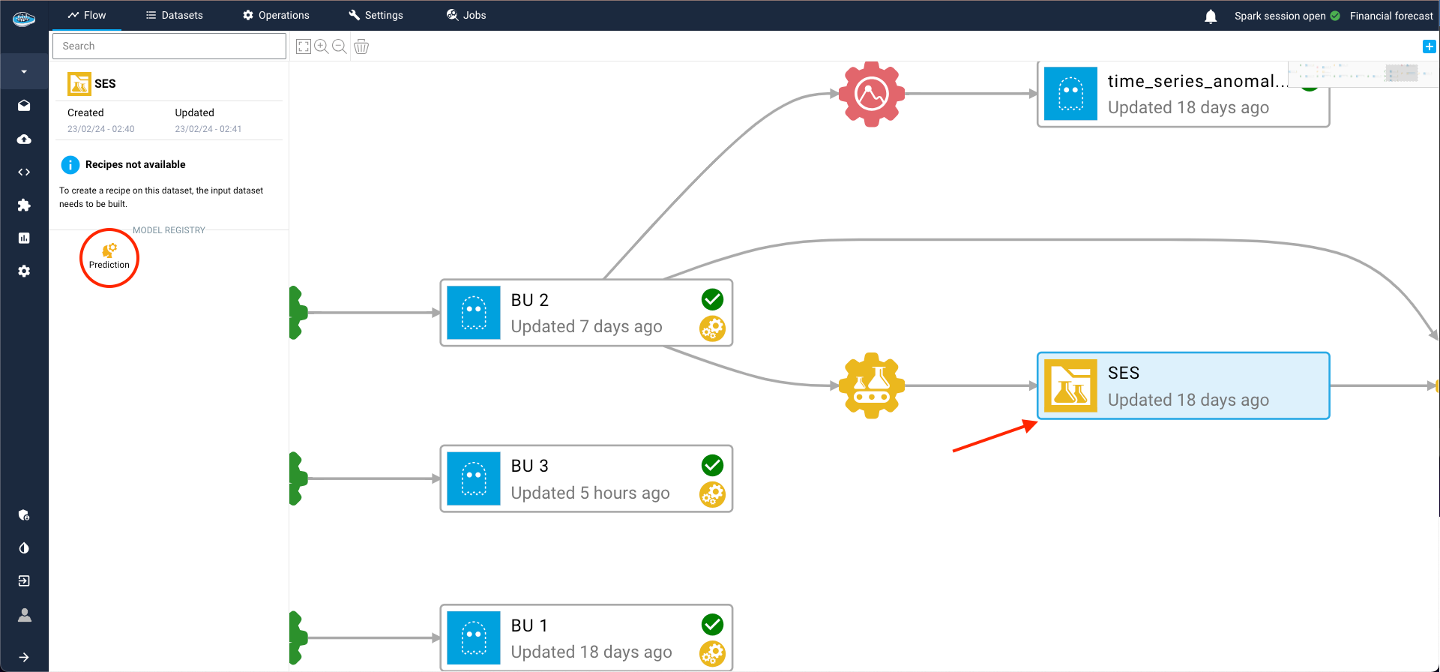
Task: Switch to the Datasets tab
Action: click(x=174, y=16)
